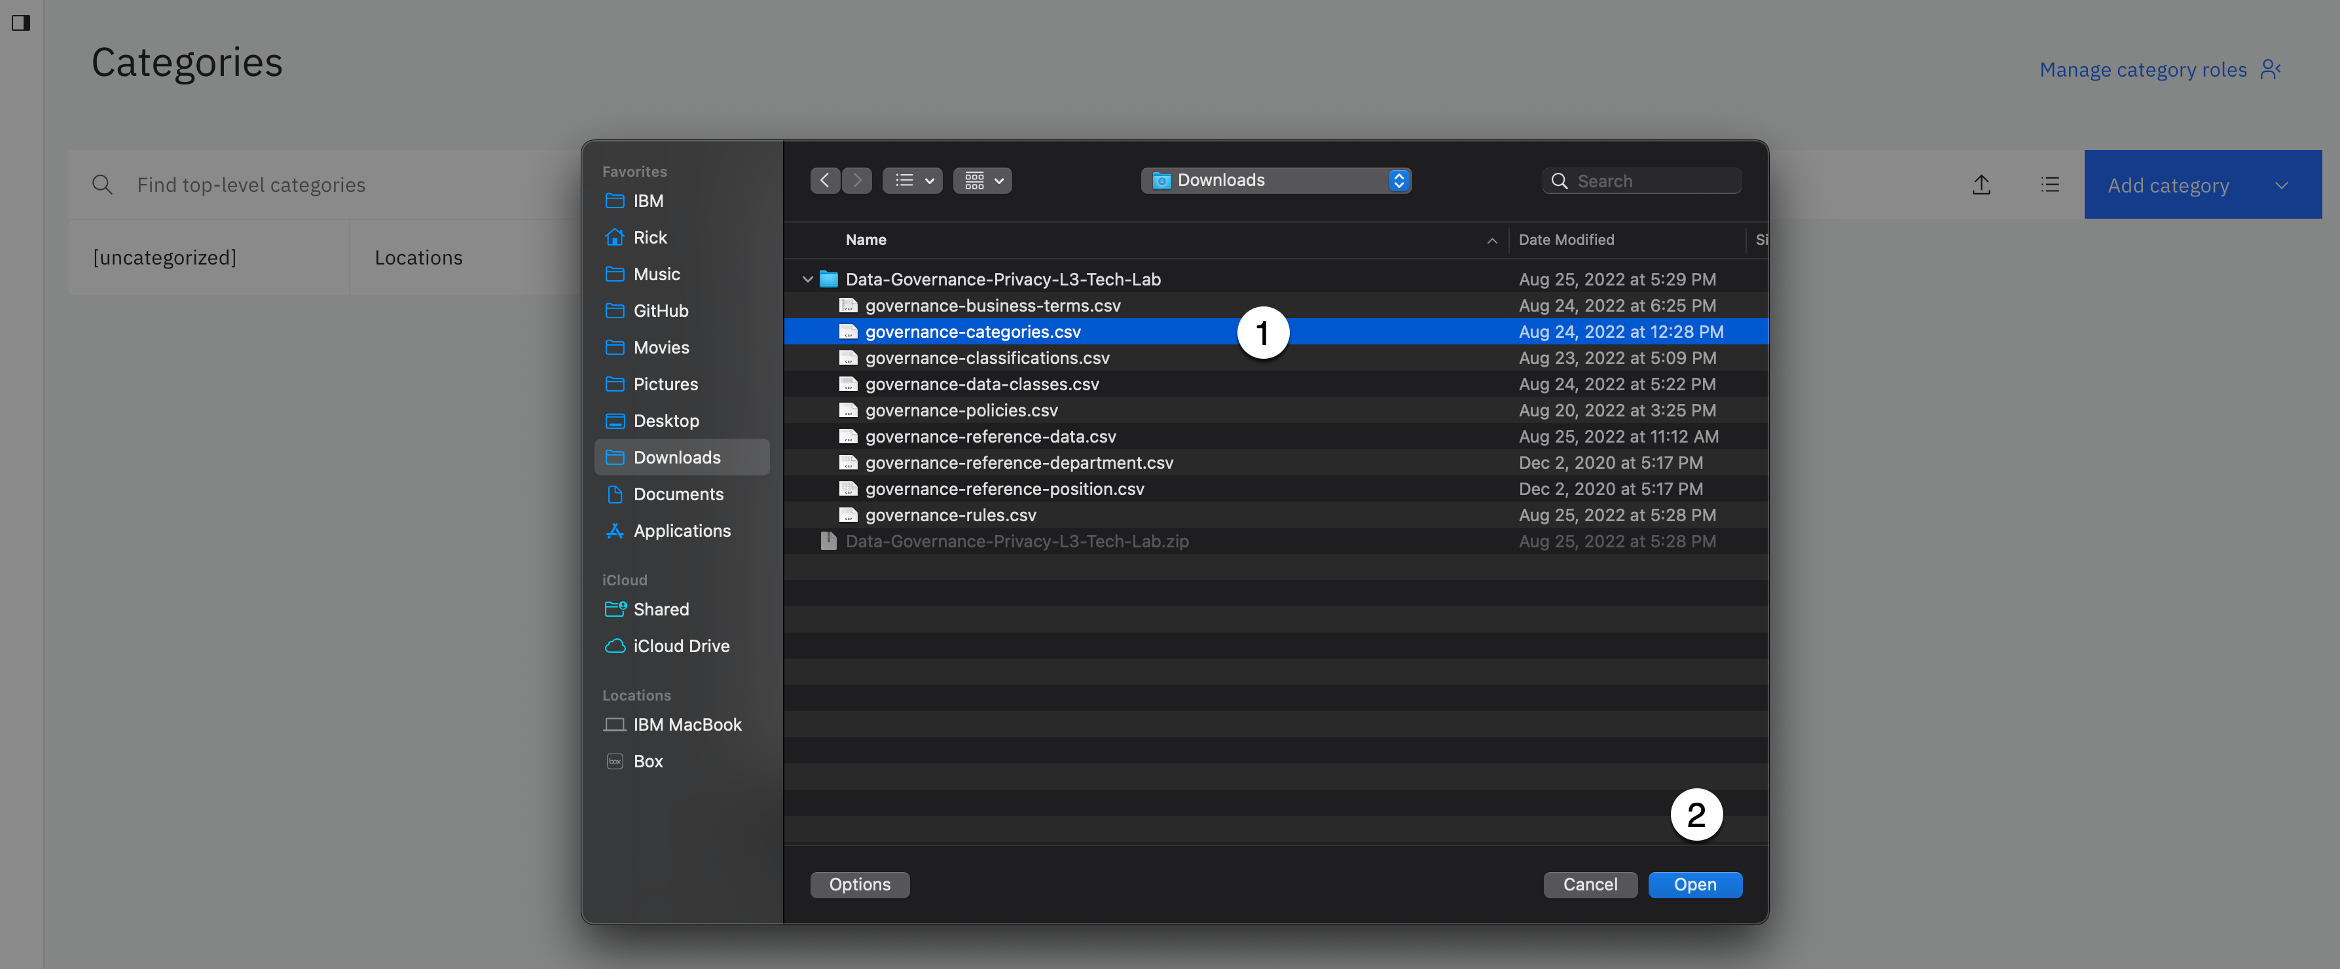Click the list view icon beside Add category
The image size is (2340, 969).
point(2049,185)
